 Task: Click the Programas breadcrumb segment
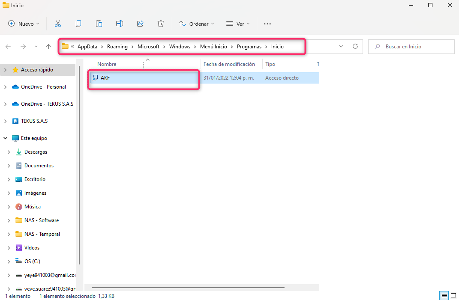pyautogui.click(x=249, y=47)
